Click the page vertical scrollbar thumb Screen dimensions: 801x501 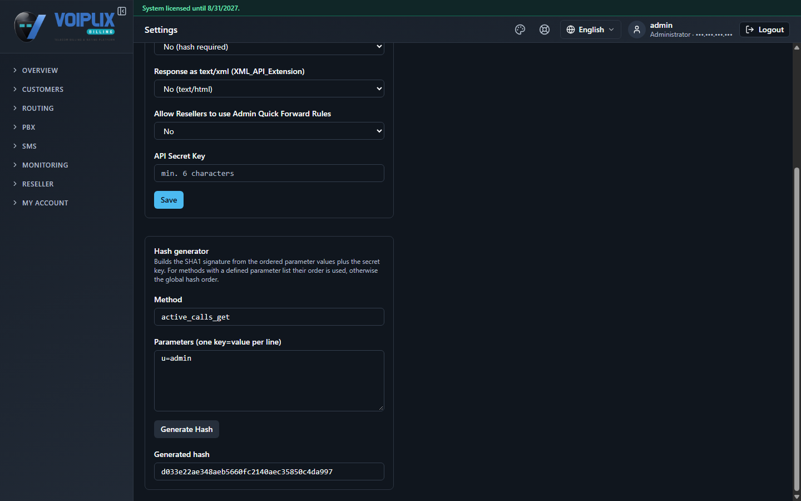(797, 328)
